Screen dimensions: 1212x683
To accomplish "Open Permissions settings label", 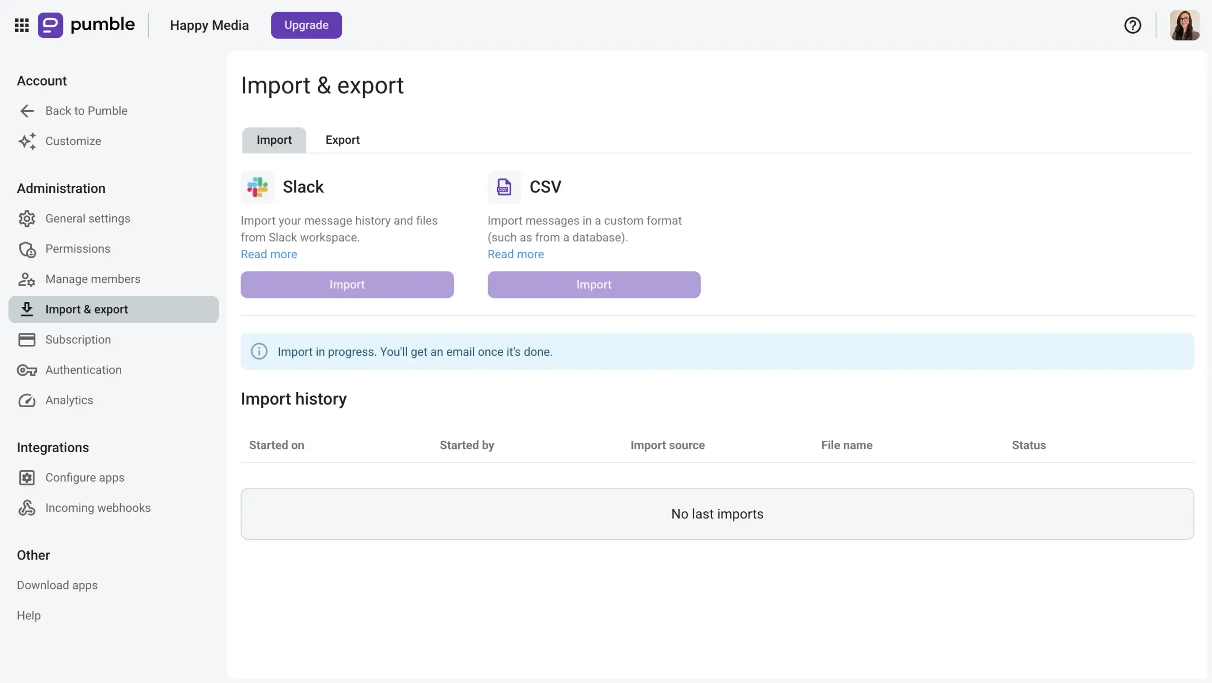I will tap(78, 249).
